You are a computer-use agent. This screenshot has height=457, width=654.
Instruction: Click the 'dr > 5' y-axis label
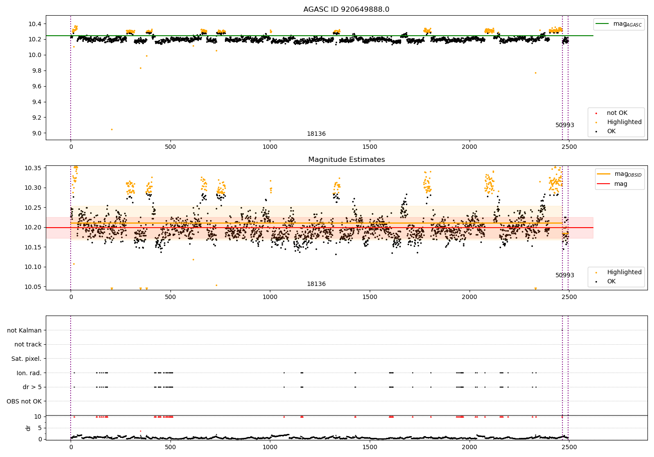point(32,387)
